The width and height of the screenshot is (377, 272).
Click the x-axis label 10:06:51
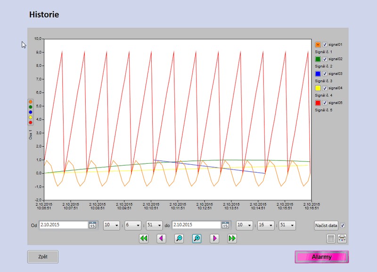pyautogui.click(x=44, y=208)
